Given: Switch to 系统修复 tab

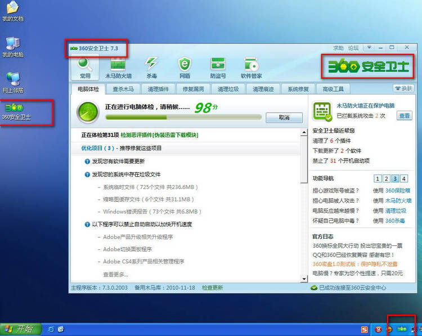Looking at the screenshot, I should coord(298,89).
